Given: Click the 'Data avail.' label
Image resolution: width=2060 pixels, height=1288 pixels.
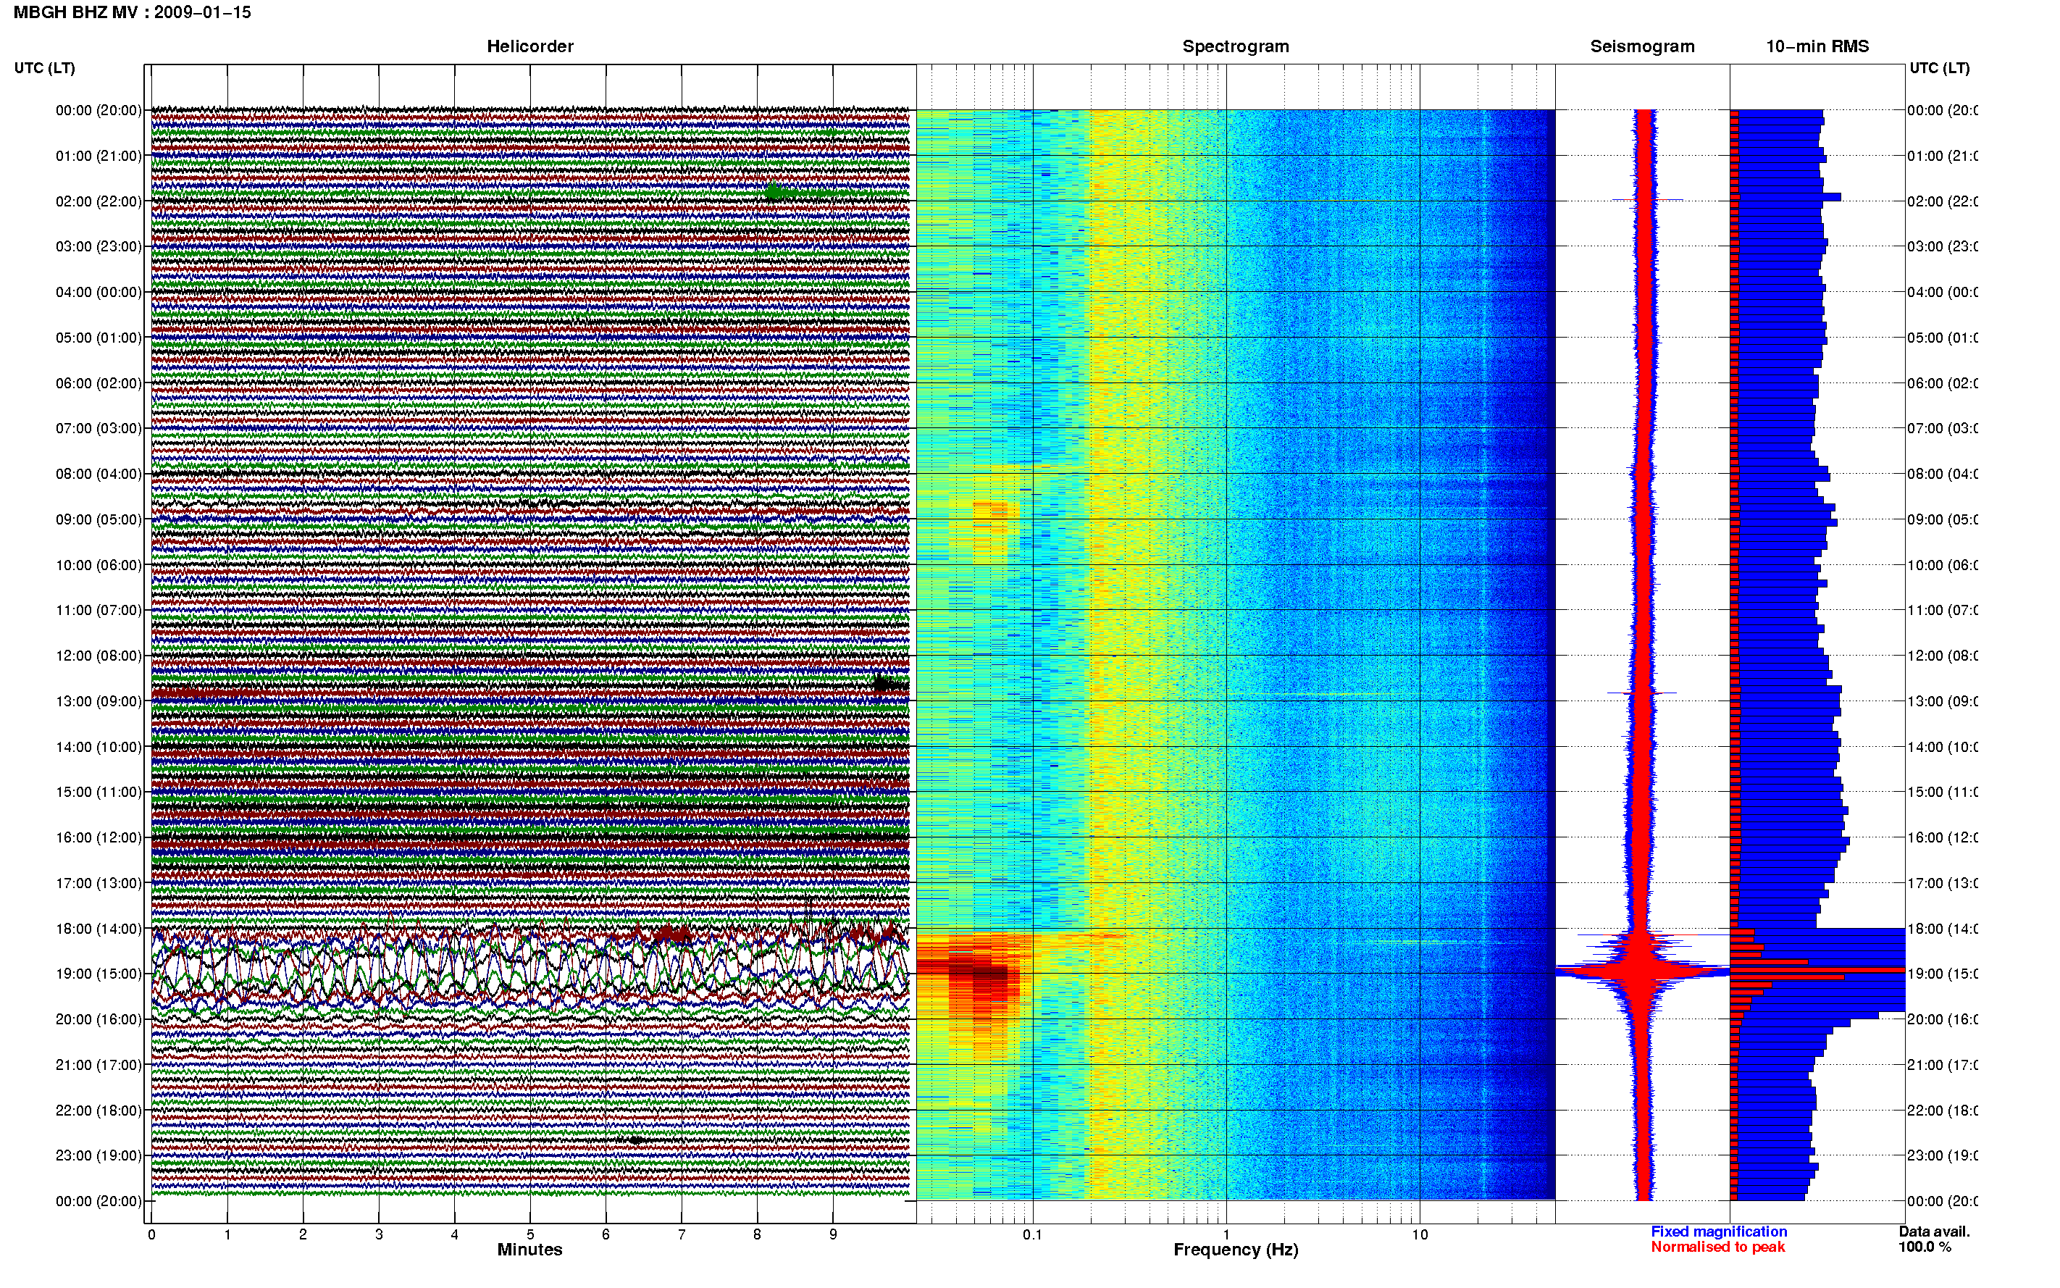Looking at the screenshot, I should 1934,1231.
